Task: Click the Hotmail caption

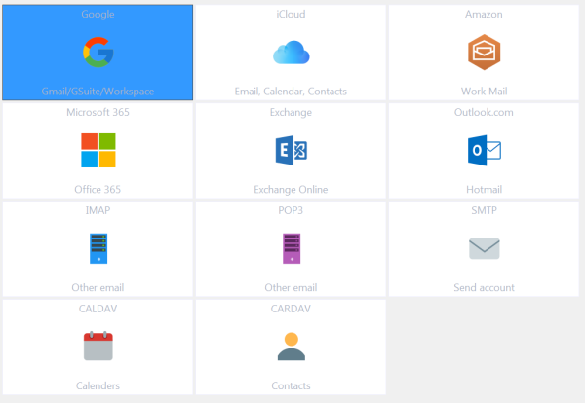Action: [484, 189]
